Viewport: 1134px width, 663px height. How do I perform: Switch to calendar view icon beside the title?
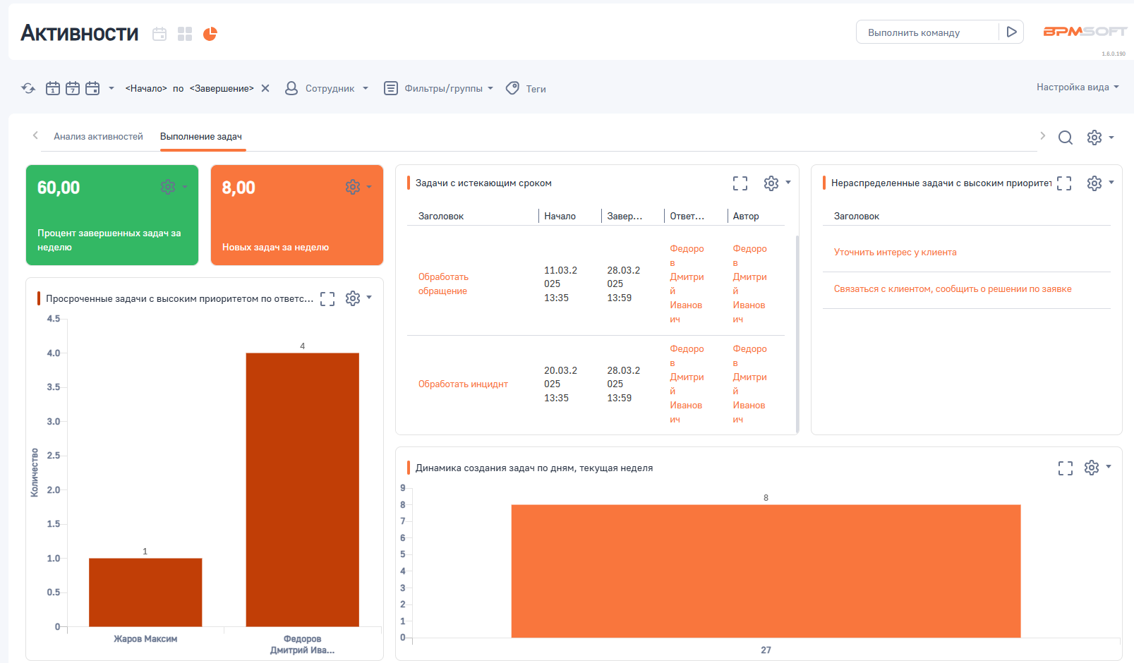pos(159,34)
